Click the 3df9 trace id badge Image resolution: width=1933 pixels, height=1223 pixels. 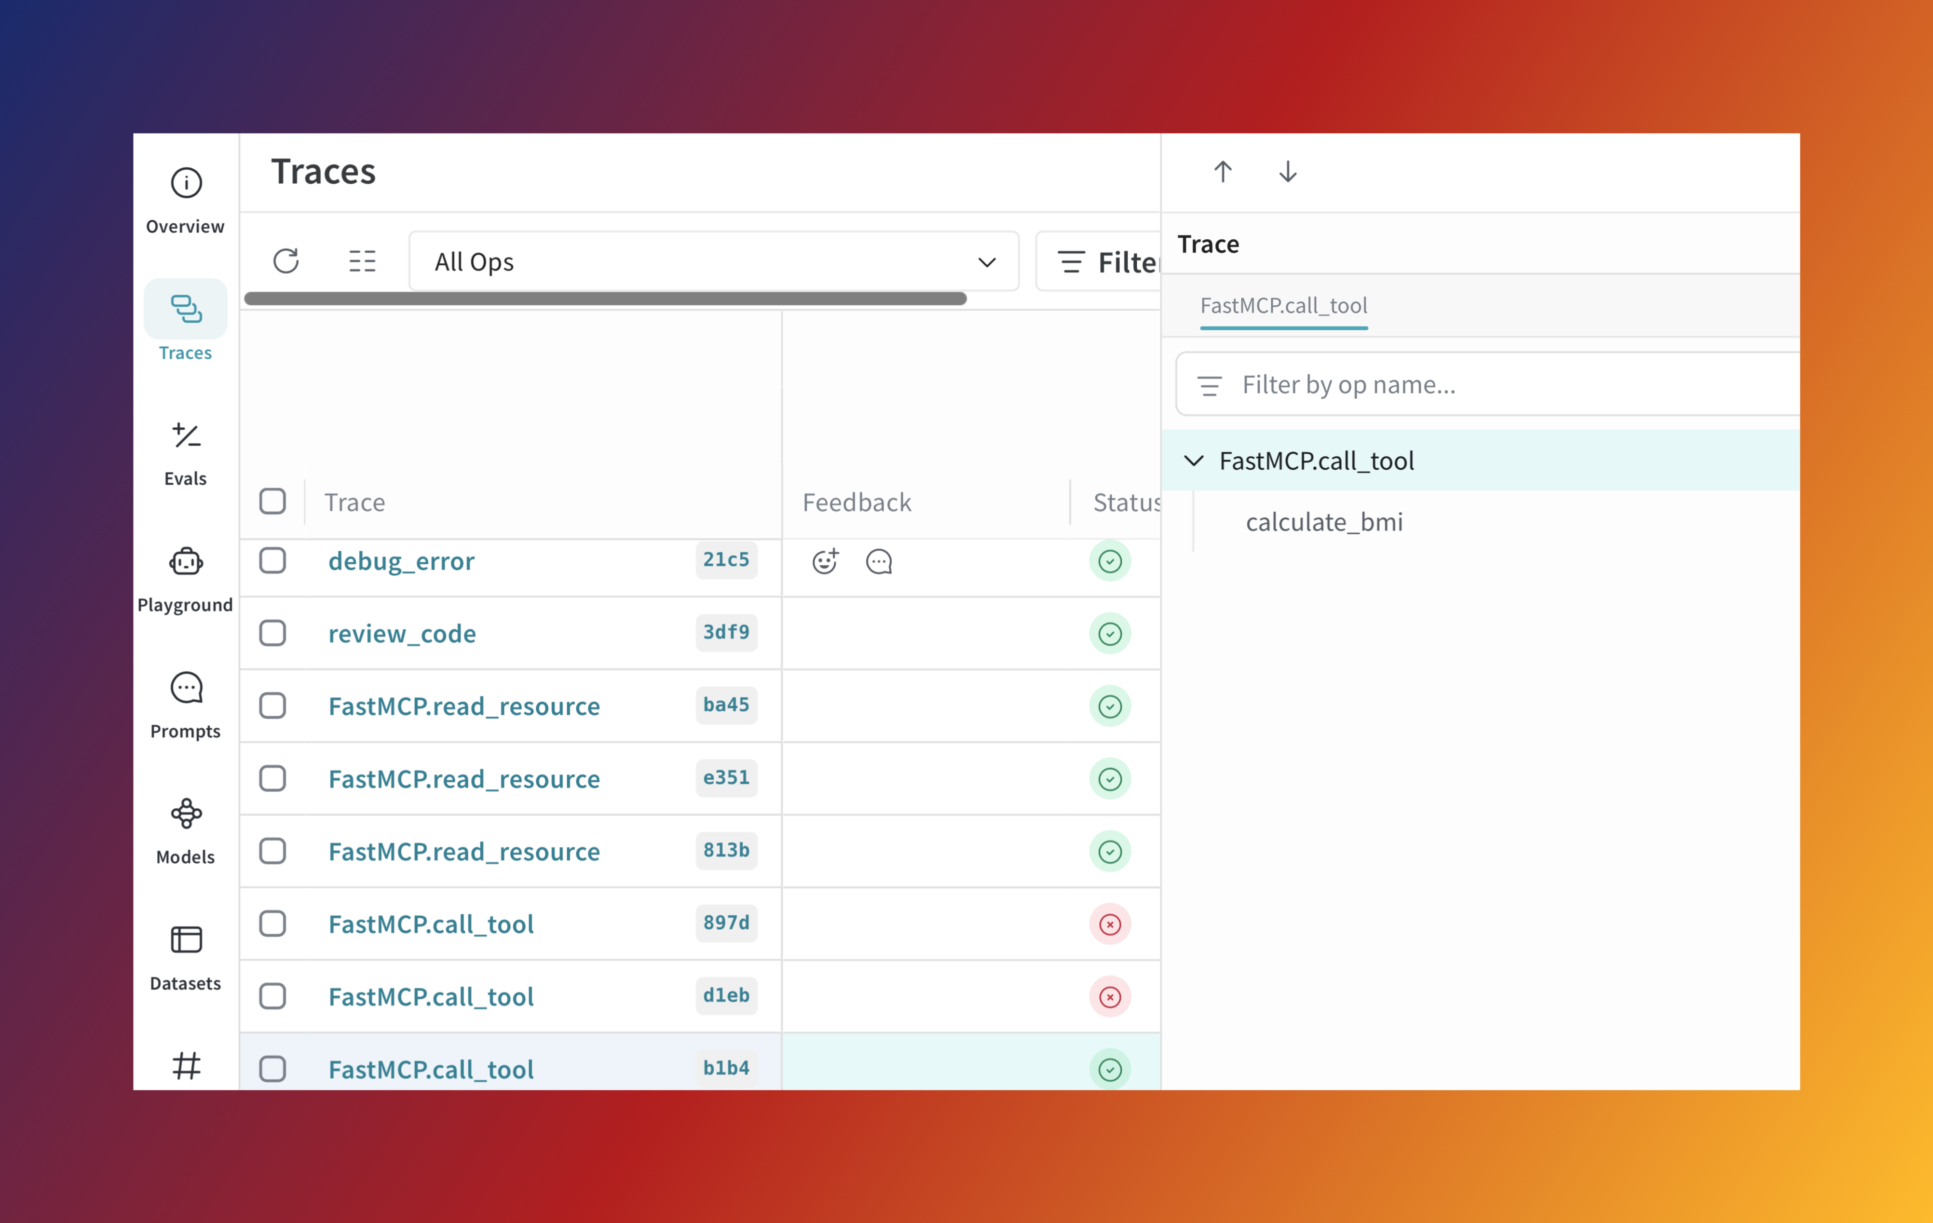(x=726, y=632)
